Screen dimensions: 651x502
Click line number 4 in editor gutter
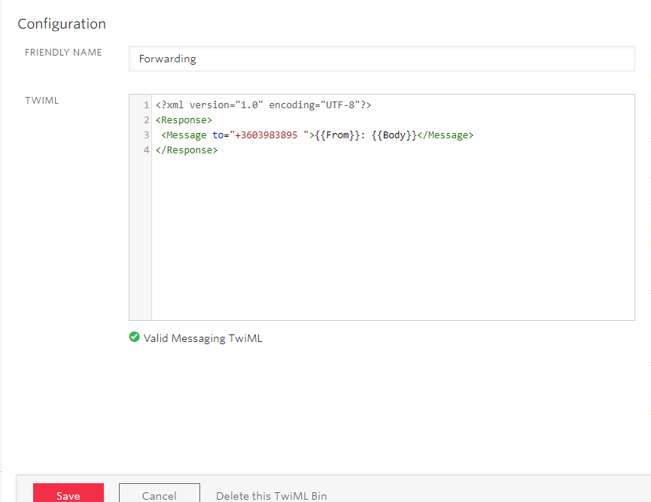[146, 150]
